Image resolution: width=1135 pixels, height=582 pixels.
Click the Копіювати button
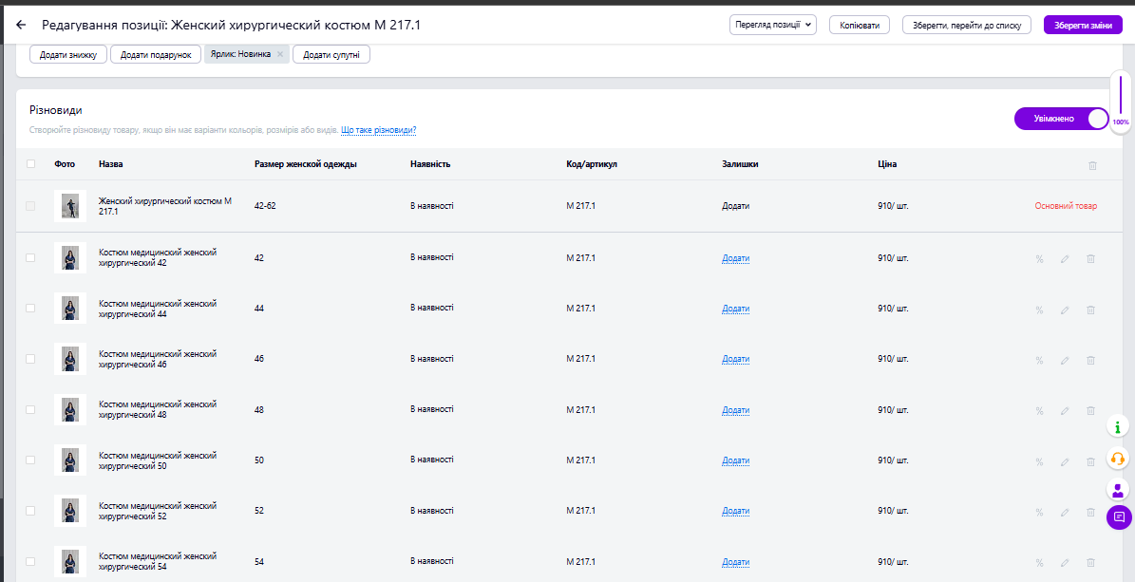(x=860, y=25)
